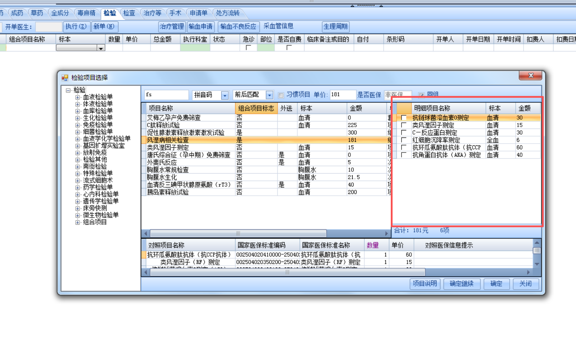Sort by the 明细项目名称 column header

(448, 108)
